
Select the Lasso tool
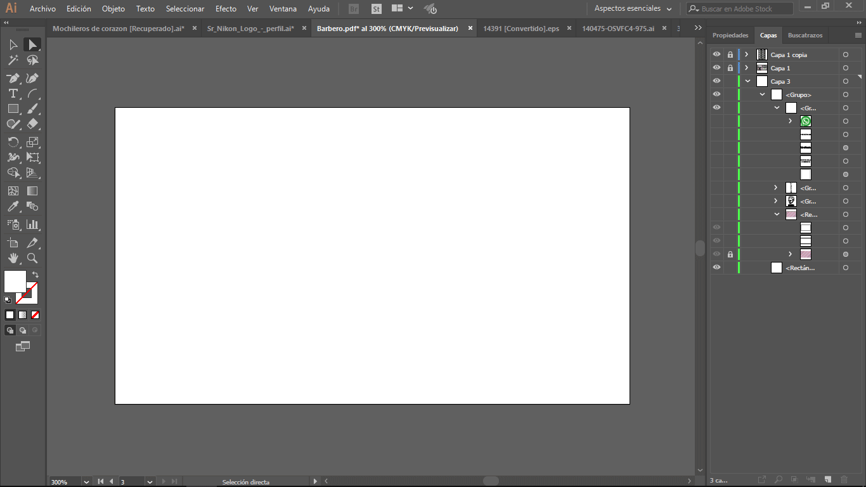[x=32, y=60]
